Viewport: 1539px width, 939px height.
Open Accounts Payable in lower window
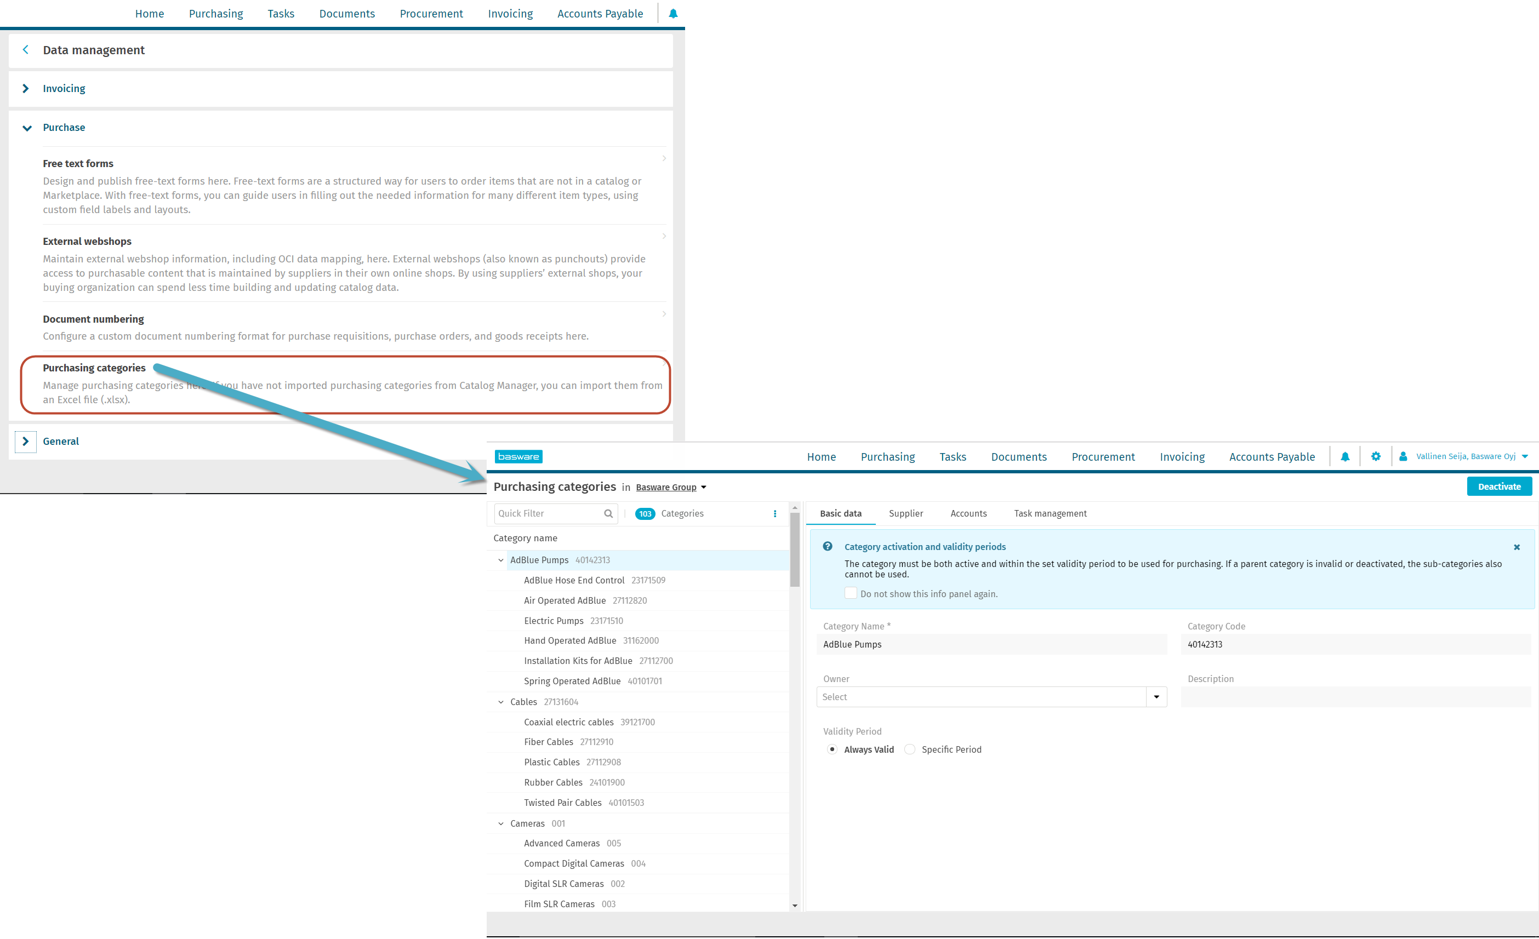pos(1272,456)
